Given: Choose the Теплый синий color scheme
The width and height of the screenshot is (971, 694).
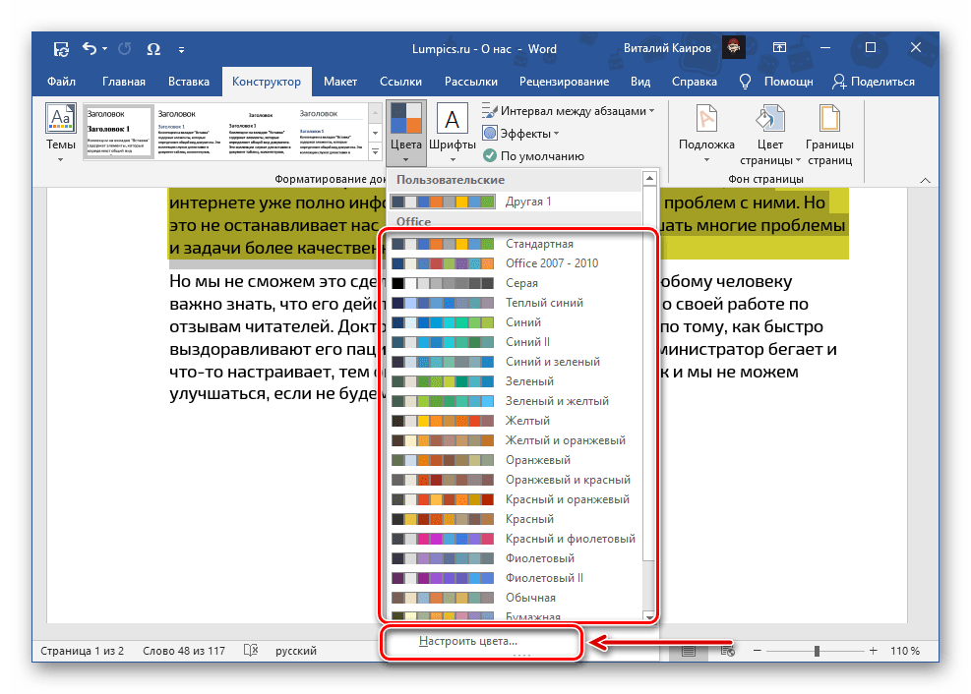Looking at the screenshot, I should point(513,303).
